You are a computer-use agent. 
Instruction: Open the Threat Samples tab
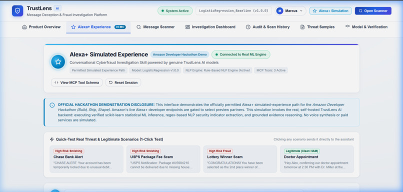(317, 27)
